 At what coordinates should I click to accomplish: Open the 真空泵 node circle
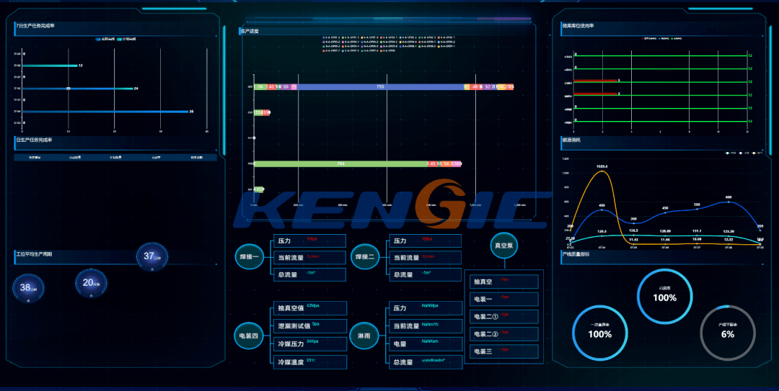coord(504,246)
